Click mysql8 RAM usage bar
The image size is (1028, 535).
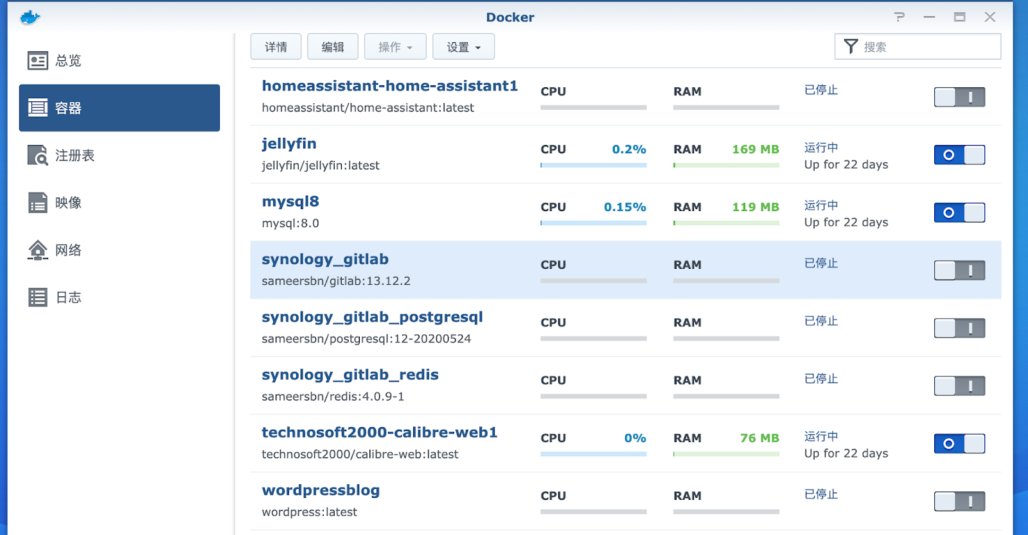coord(726,223)
